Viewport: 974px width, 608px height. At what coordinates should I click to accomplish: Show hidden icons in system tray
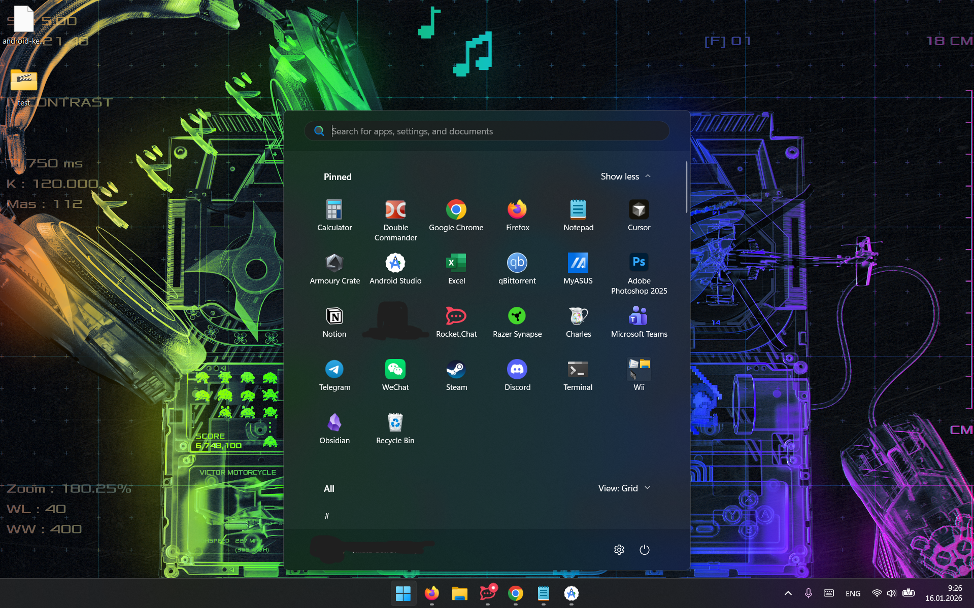pos(788,593)
